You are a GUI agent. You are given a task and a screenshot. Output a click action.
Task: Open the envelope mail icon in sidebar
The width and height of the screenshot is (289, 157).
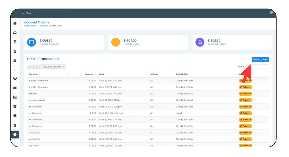click(15, 88)
